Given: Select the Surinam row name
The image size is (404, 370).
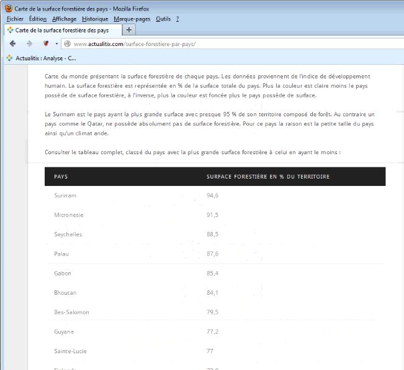Looking at the screenshot, I should pyautogui.click(x=65, y=195).
